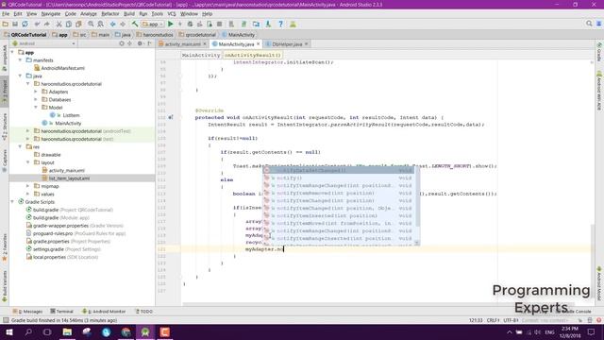Collapse the Model package

pyautogui.click(x=36, y=107)
